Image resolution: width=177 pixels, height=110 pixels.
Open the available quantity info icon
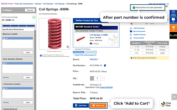pos(101,85)
